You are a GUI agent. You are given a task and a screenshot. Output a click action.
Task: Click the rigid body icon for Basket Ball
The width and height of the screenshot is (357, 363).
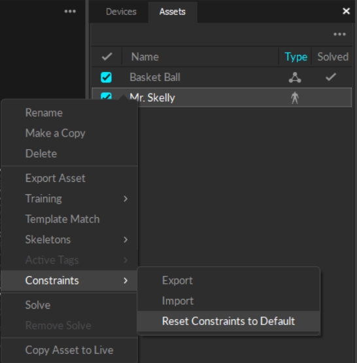pyautogui.click(x=295, y=77)
